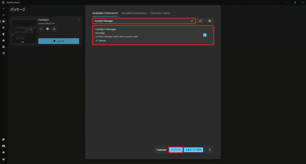Click the パッケージ page heading
Viewport: 306px width, 164px height.
pyautogui.click(x=18, y=9)
